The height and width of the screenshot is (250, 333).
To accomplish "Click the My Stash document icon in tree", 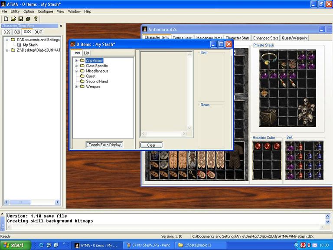I will click(x=19, y=45).
